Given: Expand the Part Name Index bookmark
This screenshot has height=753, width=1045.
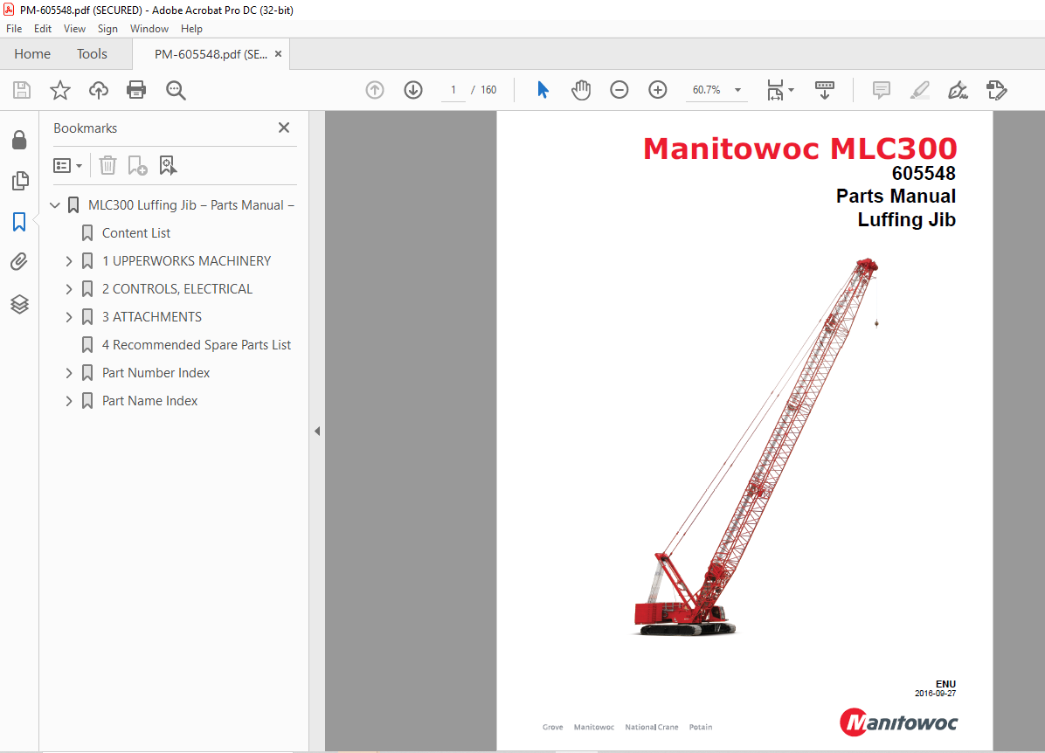Looking at the screenshot, I should (69, 401).
